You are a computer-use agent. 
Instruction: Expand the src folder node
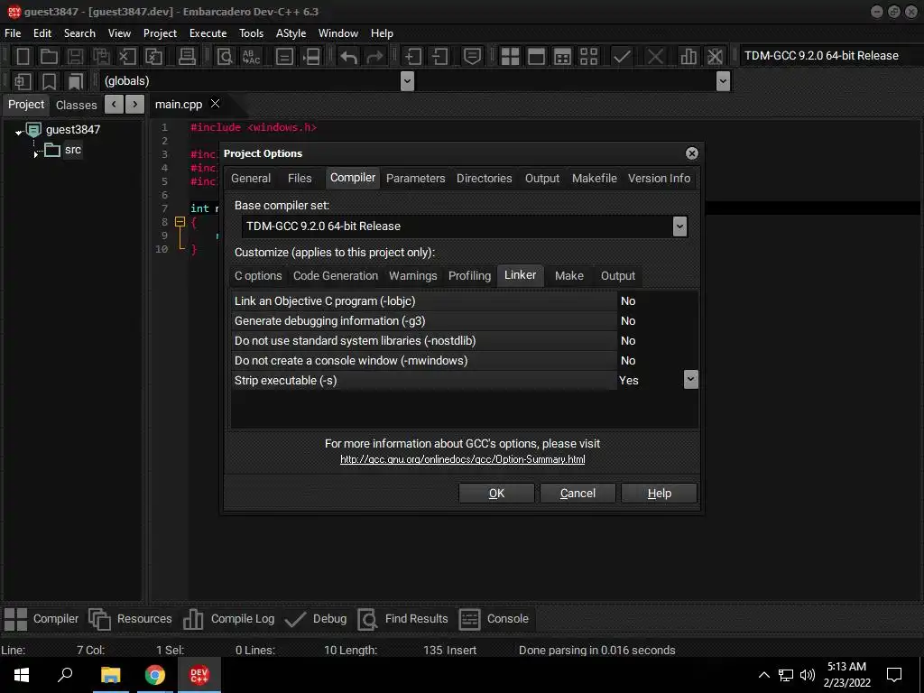36,153
